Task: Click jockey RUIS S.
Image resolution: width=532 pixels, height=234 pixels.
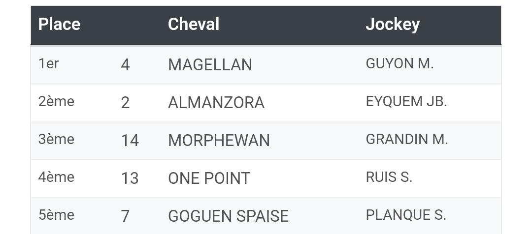Action: [389, 177]
